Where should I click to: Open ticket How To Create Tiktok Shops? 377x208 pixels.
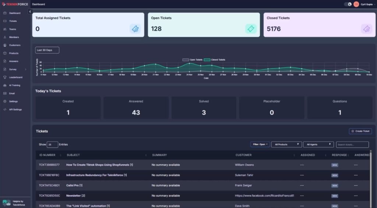[99, 165]
